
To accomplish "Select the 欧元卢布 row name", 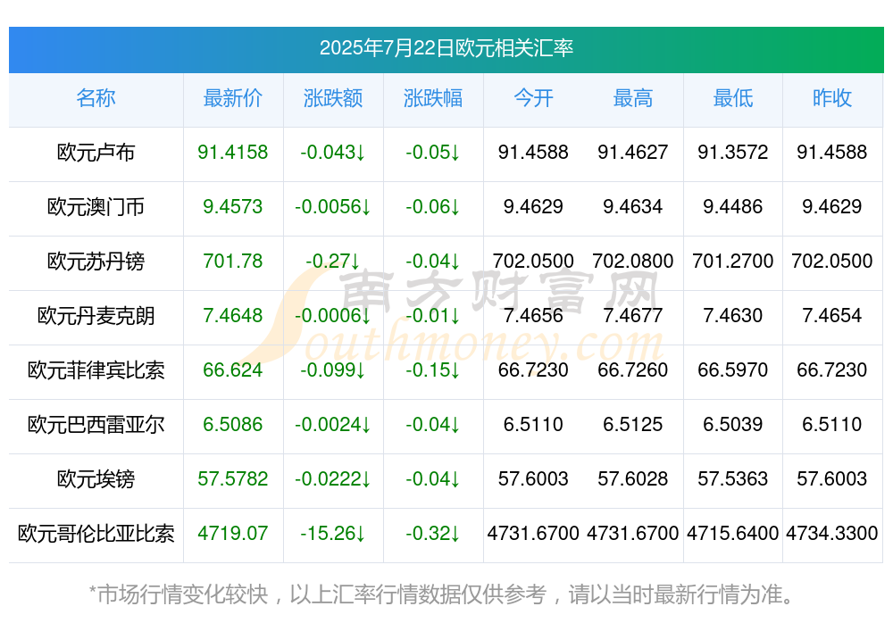I will coord(96,152).
